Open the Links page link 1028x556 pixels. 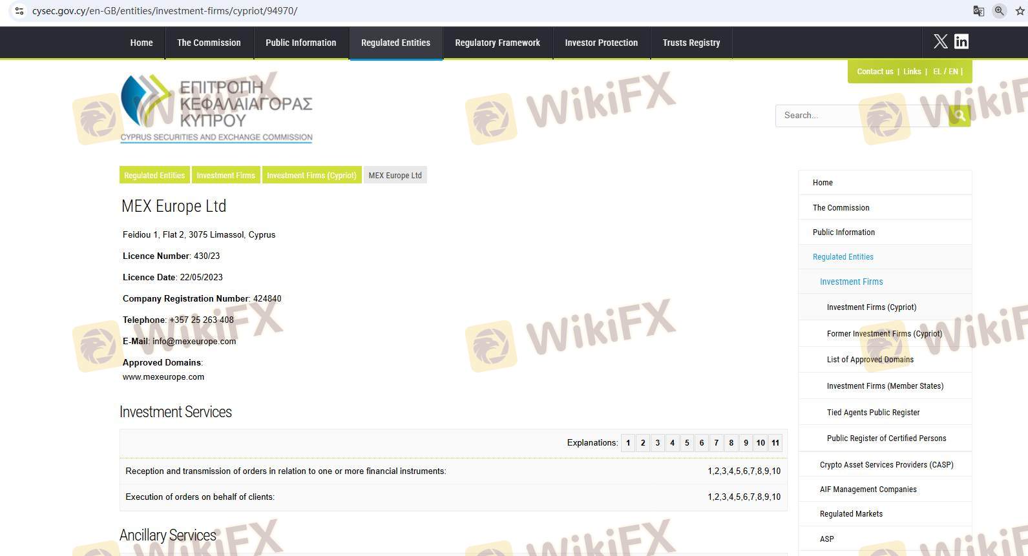tap(912, 72)
